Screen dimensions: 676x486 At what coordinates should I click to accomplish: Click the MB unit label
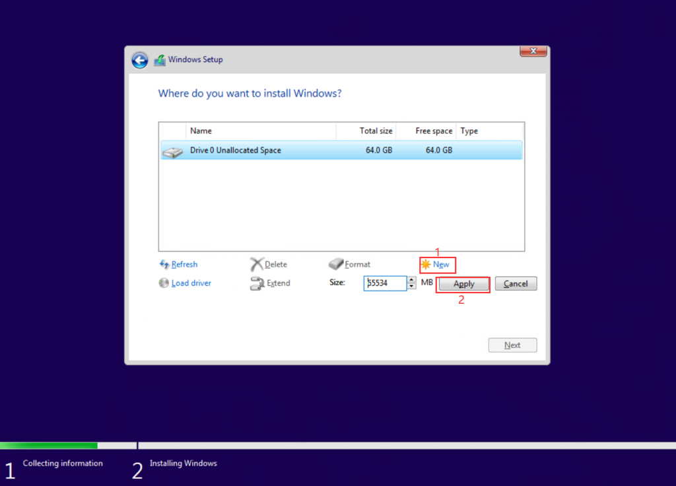point(427,283)
